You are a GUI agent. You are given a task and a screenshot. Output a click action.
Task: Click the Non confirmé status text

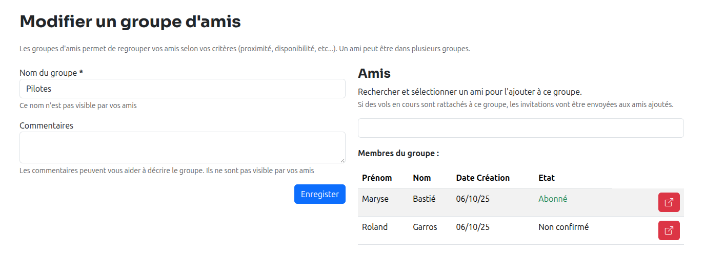click(x=563, y=227)
